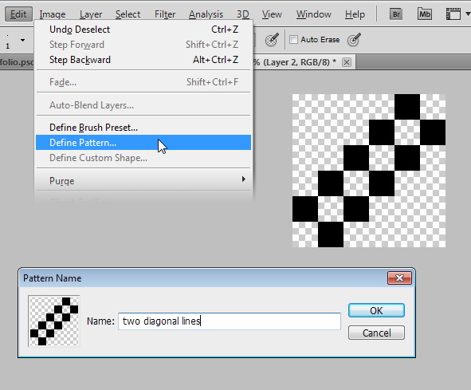Viewport: 471px width, 390px height.
Task: Enable the Auto Erase checkbox
Action: (293, 39)
